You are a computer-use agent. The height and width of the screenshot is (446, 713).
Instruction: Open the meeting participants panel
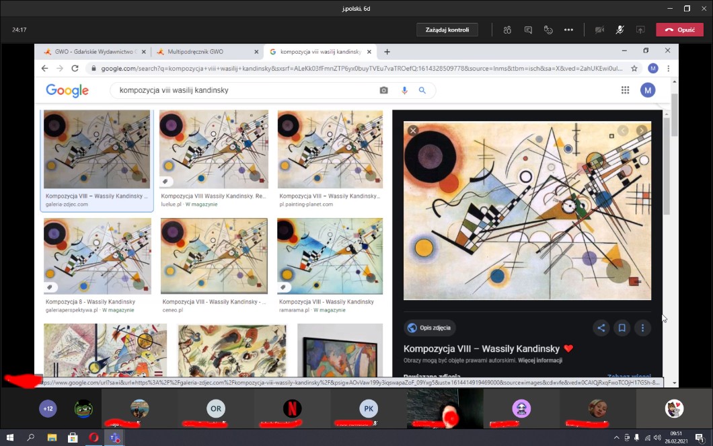(x=508, y=30)
